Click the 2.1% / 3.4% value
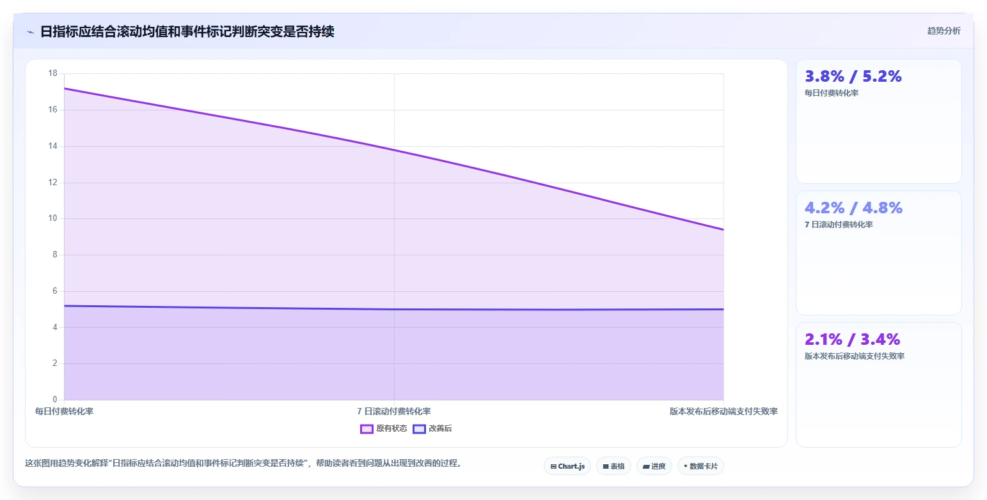Image resolution: width=987 pixels, height=500 pixels. click(x=852, y=339)
